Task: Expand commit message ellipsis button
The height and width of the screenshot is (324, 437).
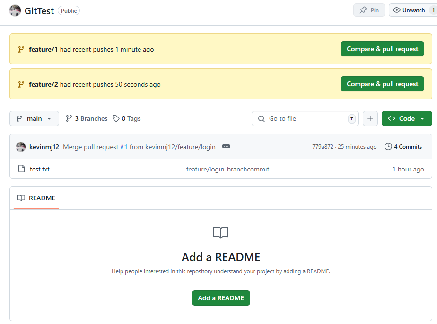Action: pyautogui.click(x=226, y=146)
